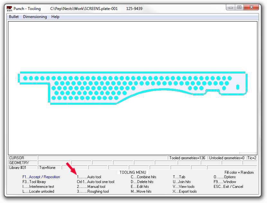Screen dimensions: 267x203
Task: Choose the Auto tool option
Action: [89, 177]
